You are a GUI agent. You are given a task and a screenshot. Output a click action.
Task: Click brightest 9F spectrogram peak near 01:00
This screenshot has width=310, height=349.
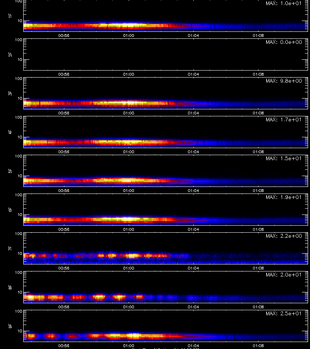point(134,335)
